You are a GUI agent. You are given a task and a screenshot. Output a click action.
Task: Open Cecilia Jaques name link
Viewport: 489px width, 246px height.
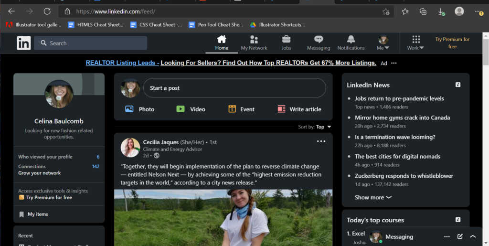click(x=160, y=142)
